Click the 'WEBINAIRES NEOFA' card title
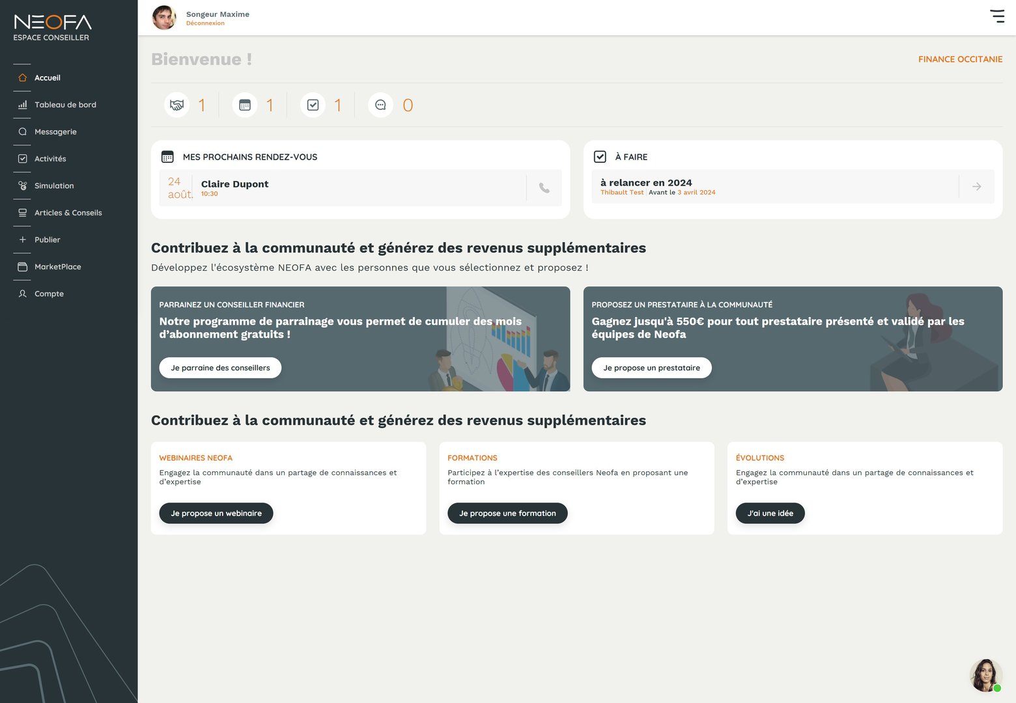Image resolution: width=1016 pixels, height=703 pixels. 196,458
